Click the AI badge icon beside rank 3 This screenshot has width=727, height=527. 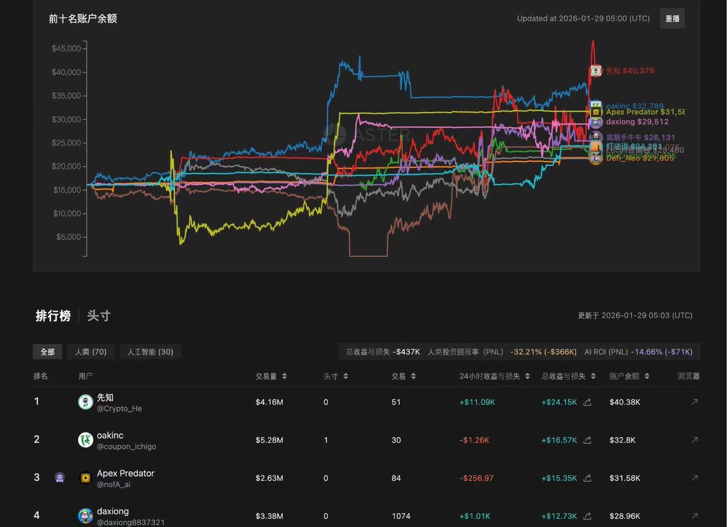(x=59, y=477)
